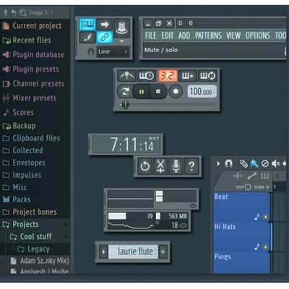Viewport: 289px width, 289px height.
Task: Click the Mute / solo hint text
Action: click(161, 50)
